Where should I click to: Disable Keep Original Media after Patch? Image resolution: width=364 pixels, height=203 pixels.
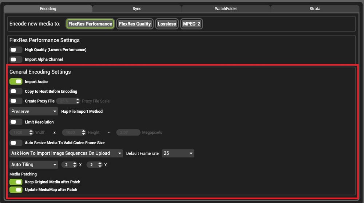[x=16, y=182]
